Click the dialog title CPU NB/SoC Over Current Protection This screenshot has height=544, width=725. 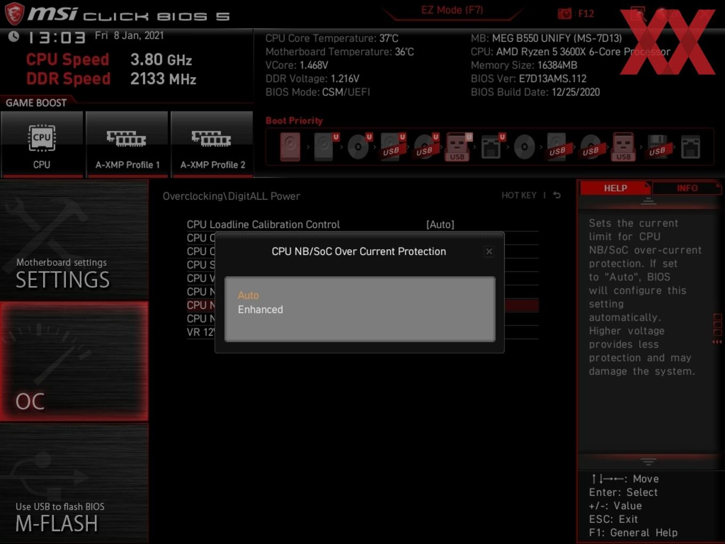359,252
